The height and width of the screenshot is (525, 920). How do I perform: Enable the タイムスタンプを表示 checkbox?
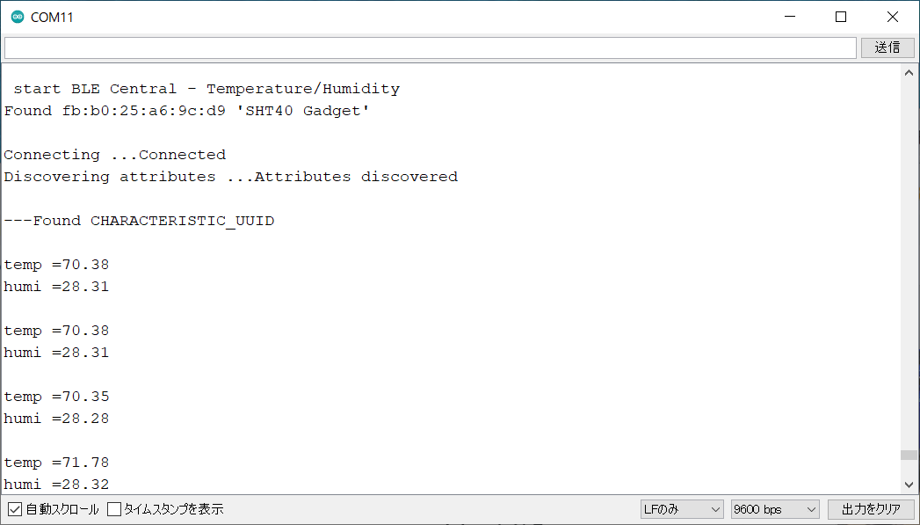[115, 509]
